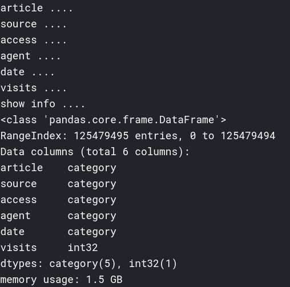Click the dtypes summary line
Screen dimensions: 290x287
click(88, 264)
